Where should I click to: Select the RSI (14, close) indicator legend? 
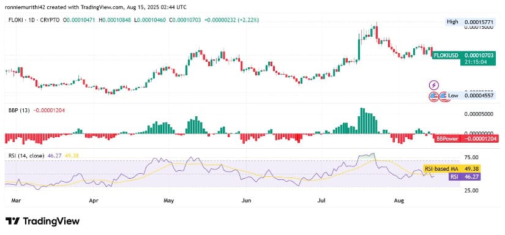26,156
